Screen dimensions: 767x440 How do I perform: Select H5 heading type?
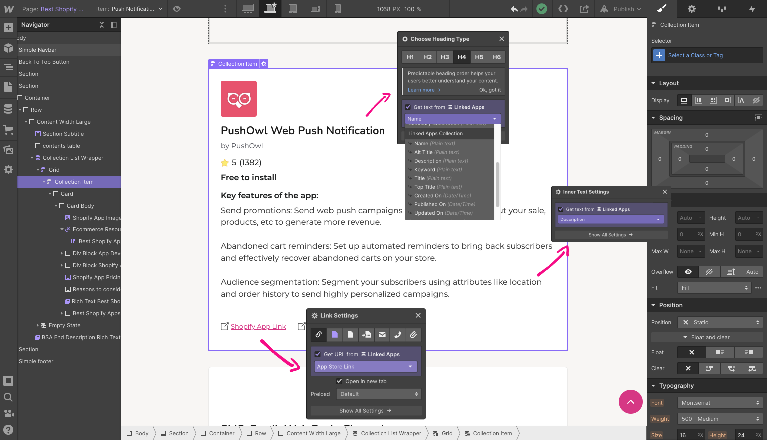pyautogui.click(x=479, y=57)
